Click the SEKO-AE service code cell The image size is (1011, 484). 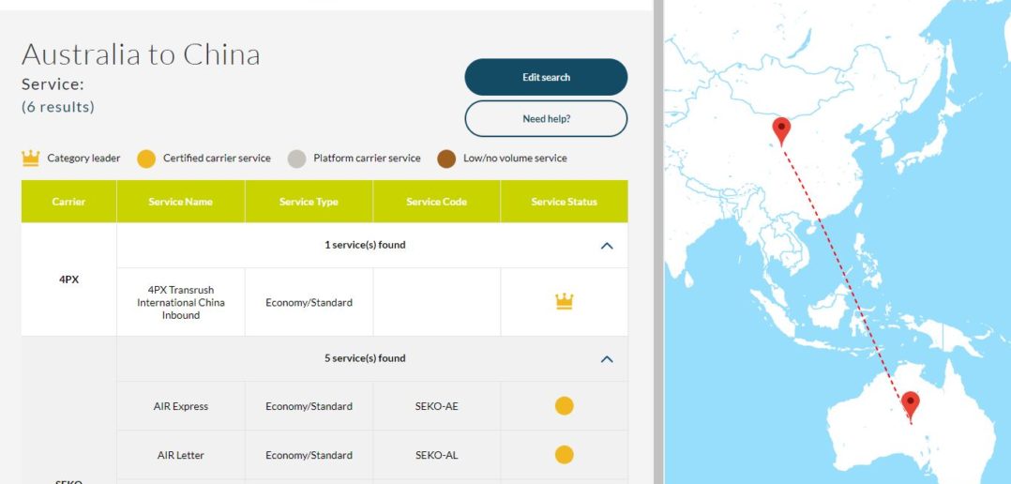point(436,406)
